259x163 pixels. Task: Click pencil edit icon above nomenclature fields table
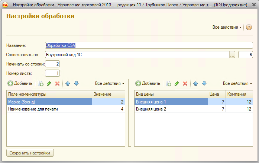pos(49,84)
